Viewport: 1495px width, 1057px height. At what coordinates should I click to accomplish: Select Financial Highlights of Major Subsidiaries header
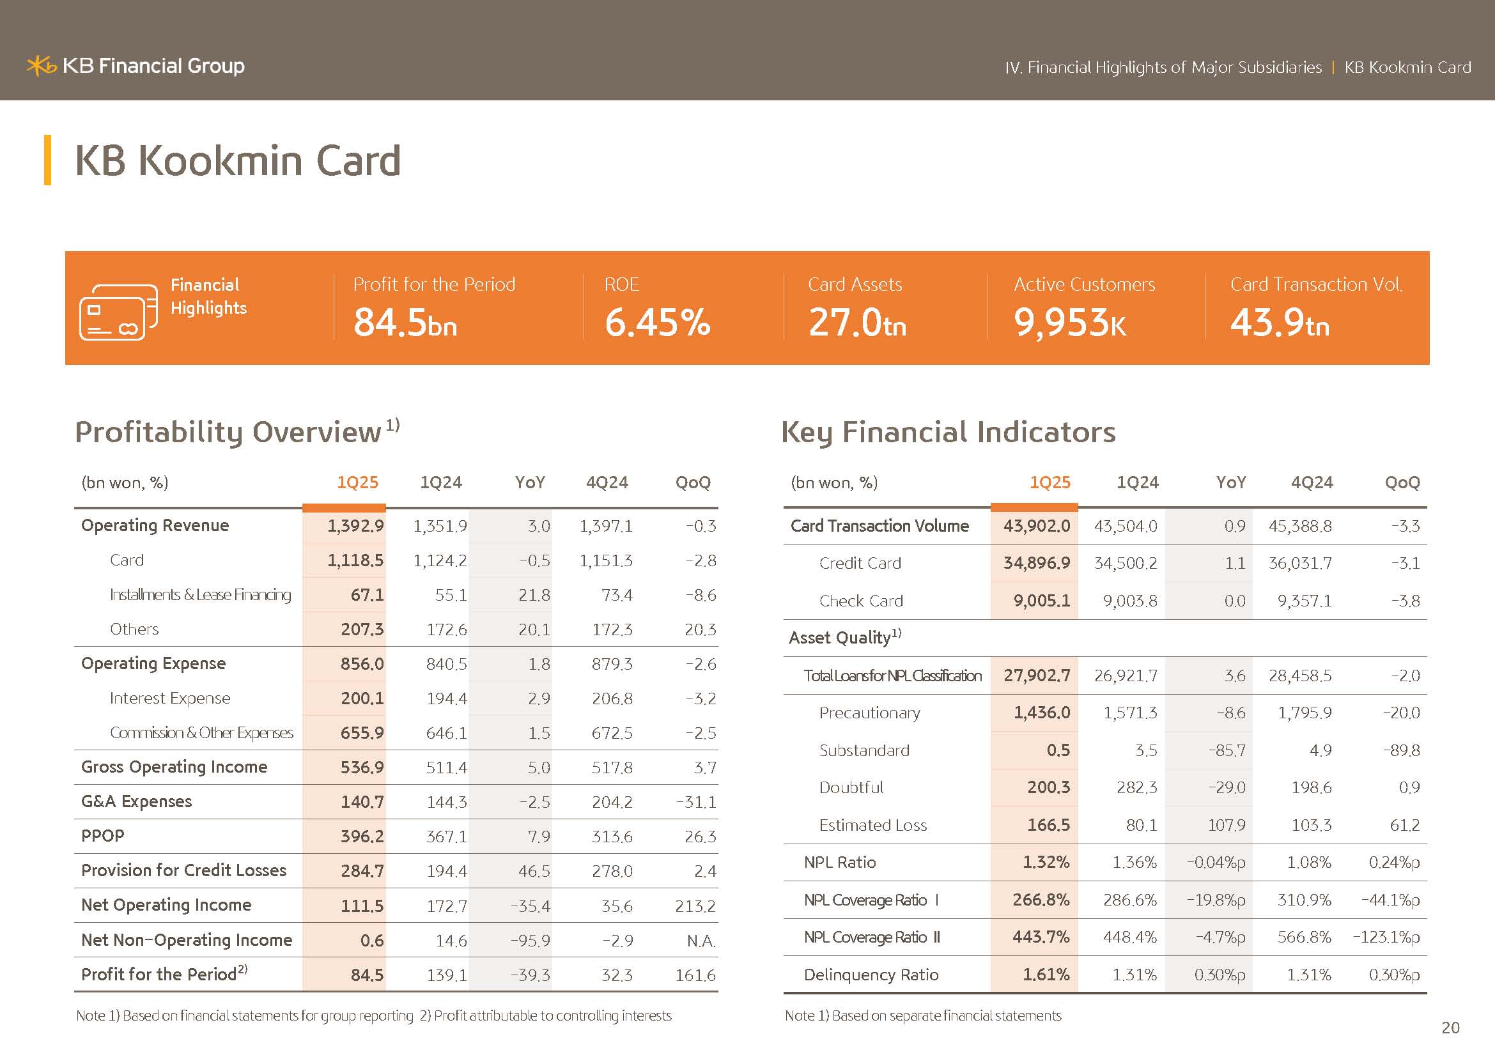pyautogui.click(x=1163, y=68)
